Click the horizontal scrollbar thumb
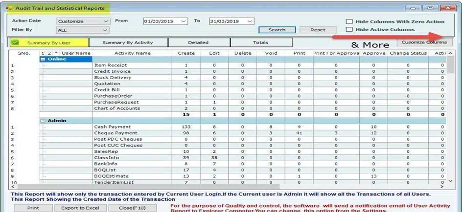The width and height of the screenshot is (464, 212). tap(147, 187)
